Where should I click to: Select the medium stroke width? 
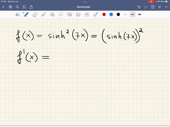tap(132, 14)
